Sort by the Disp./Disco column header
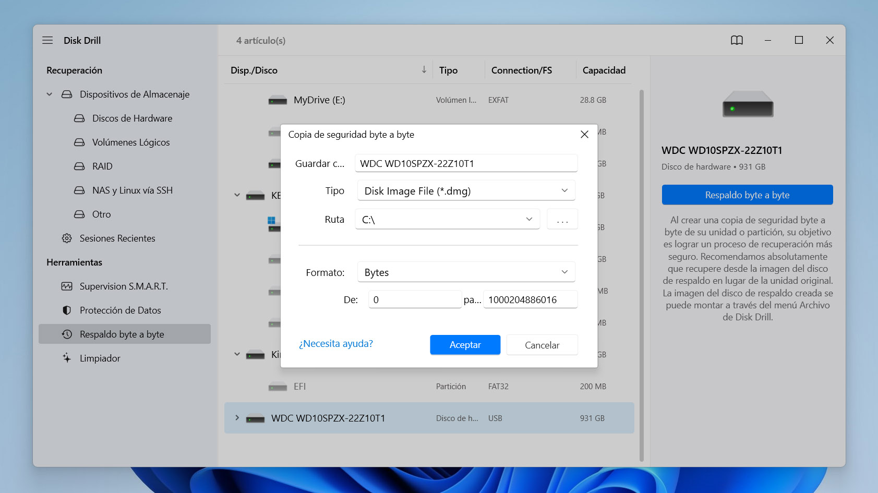The image size is (878, 493). click(254, 70)
